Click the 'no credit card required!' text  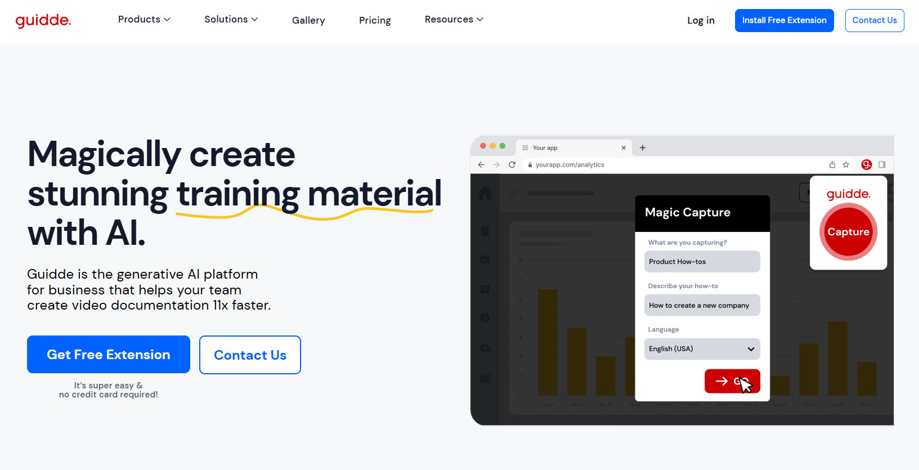point(109,395)
